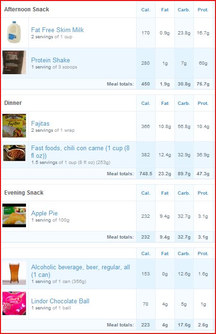Viewport: 216px width, 334px height.
Task: Open the Protein Shake food link
Action: [x=51, y=60]
